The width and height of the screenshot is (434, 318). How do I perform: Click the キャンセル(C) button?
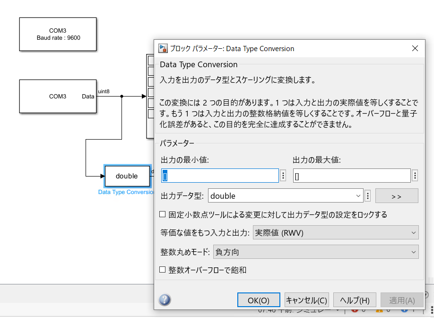[307, 300]
